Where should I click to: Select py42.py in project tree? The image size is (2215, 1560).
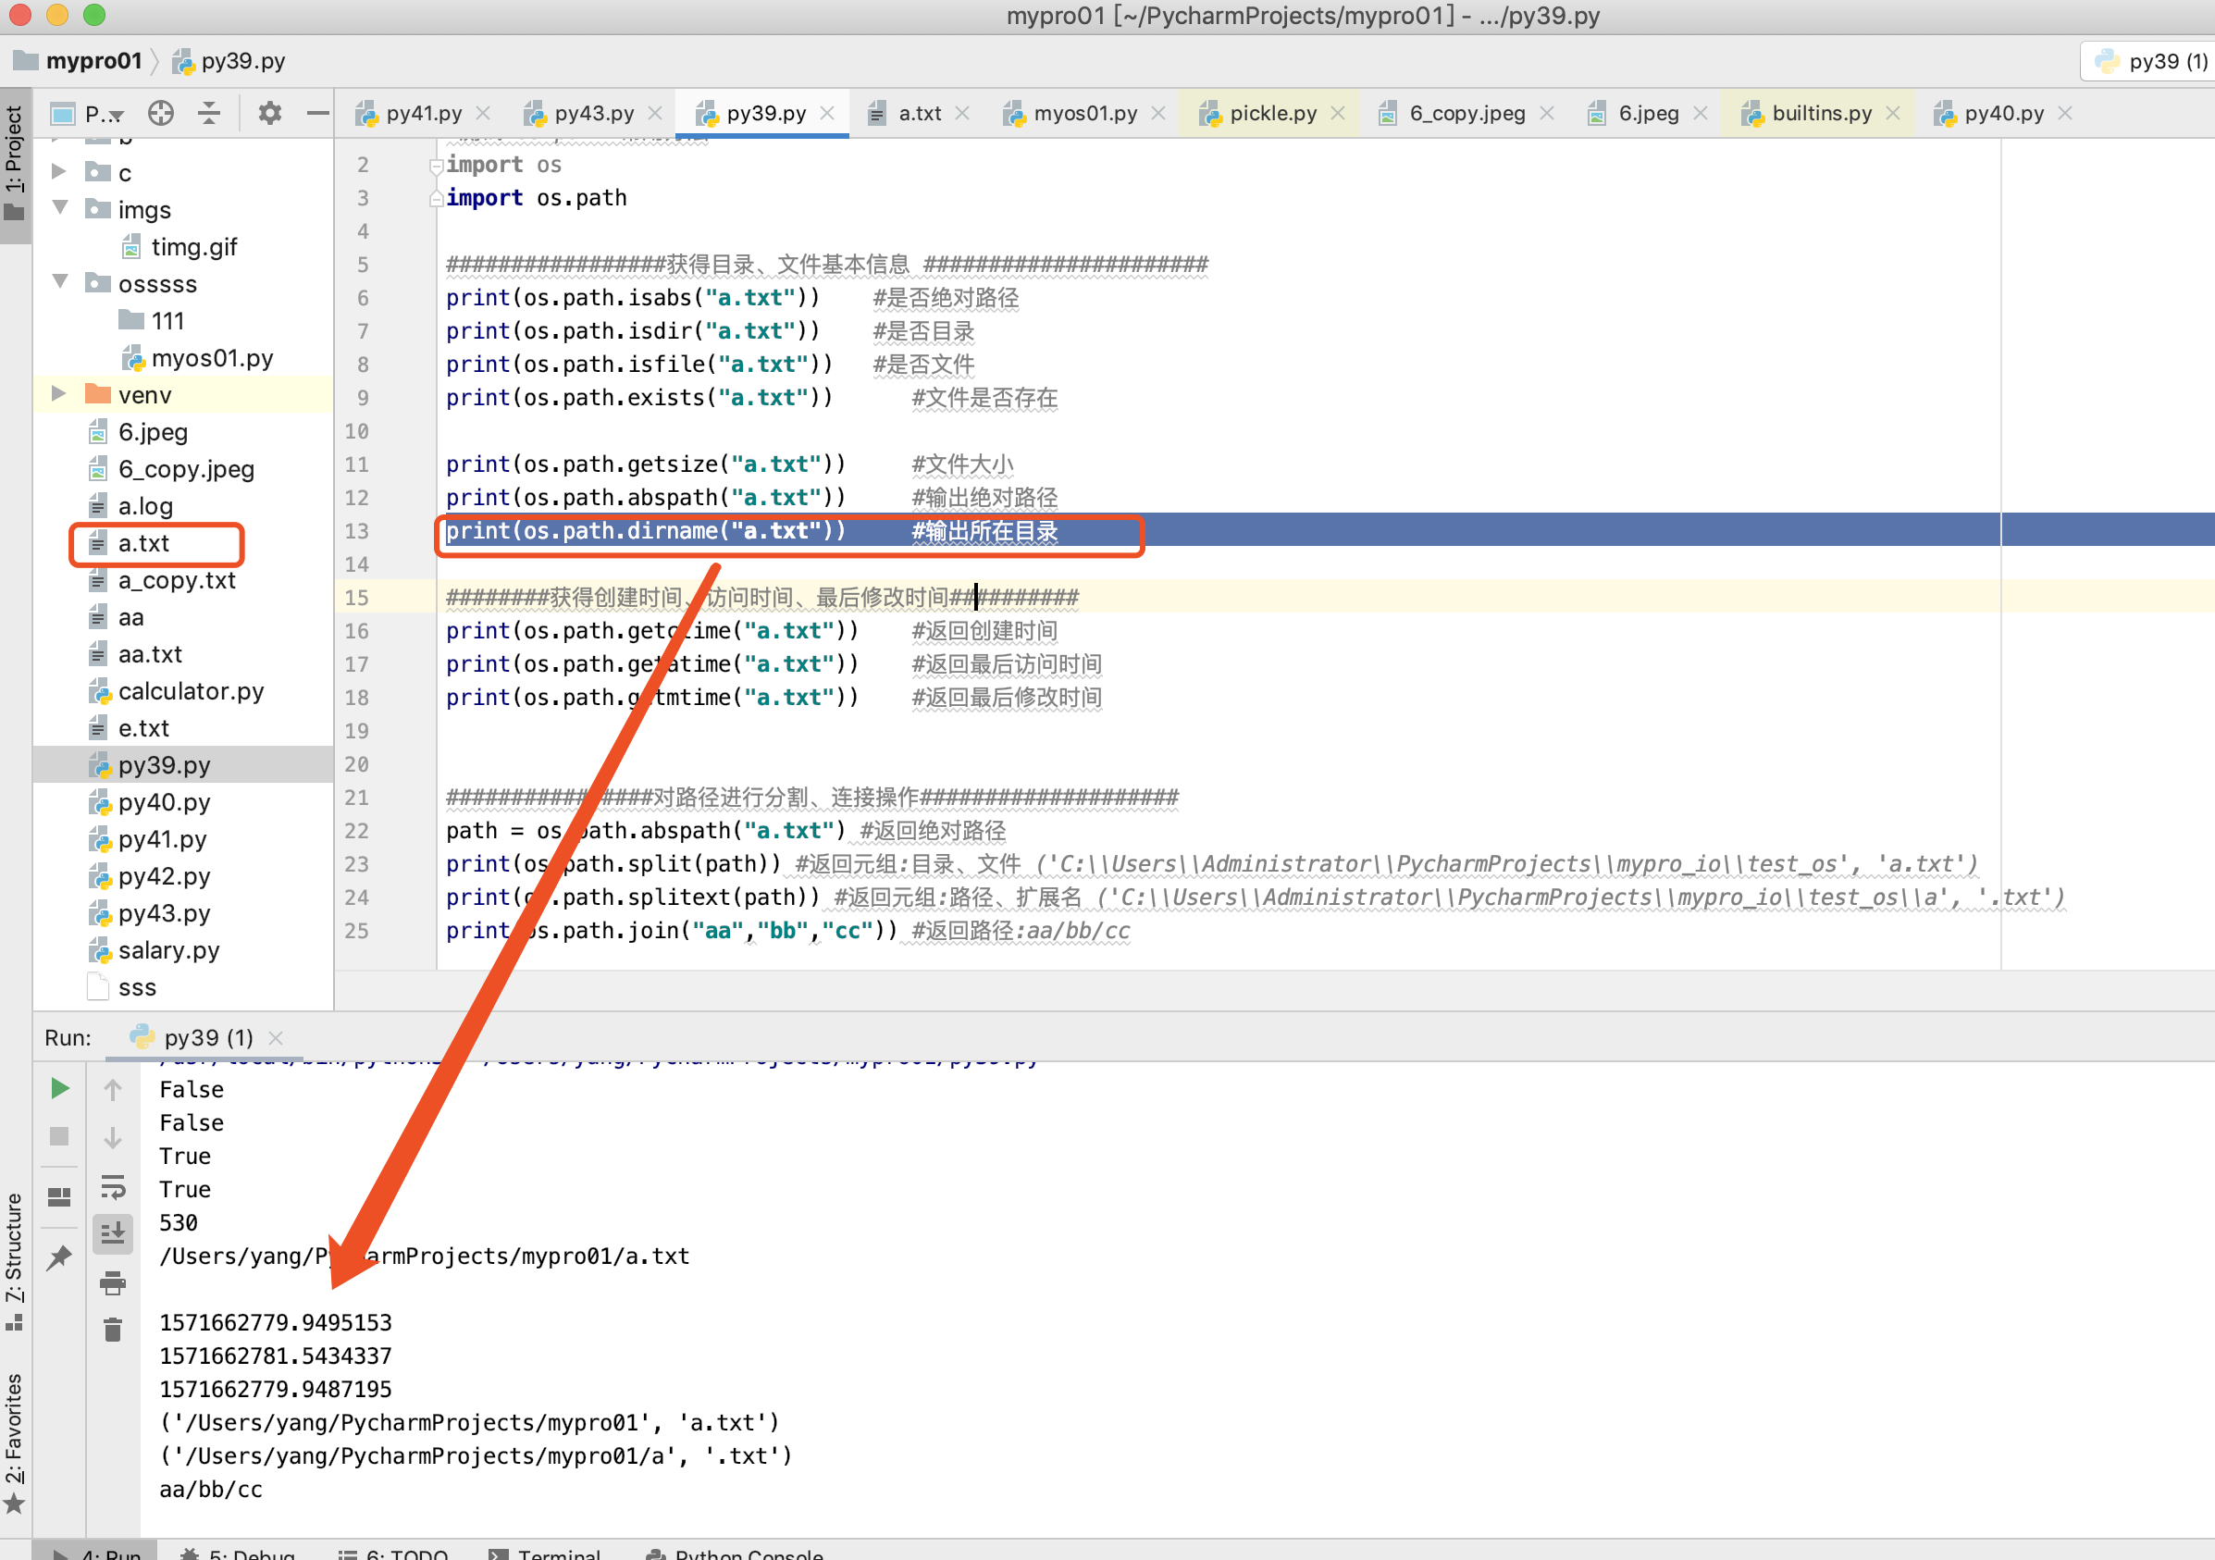pyautogui.click(x=163, y=876)
